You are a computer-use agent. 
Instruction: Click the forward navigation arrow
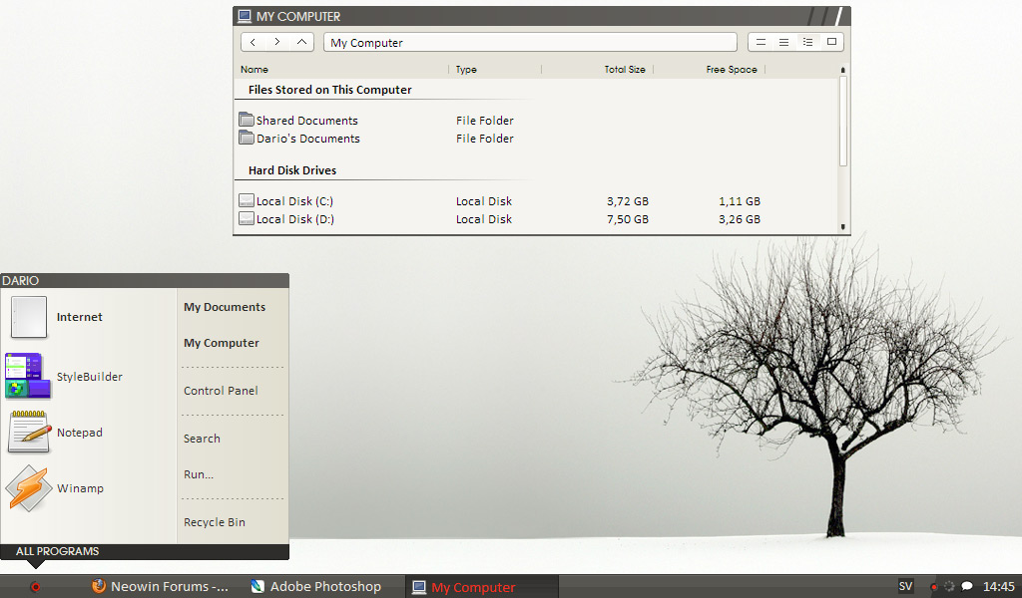[277, 42]
